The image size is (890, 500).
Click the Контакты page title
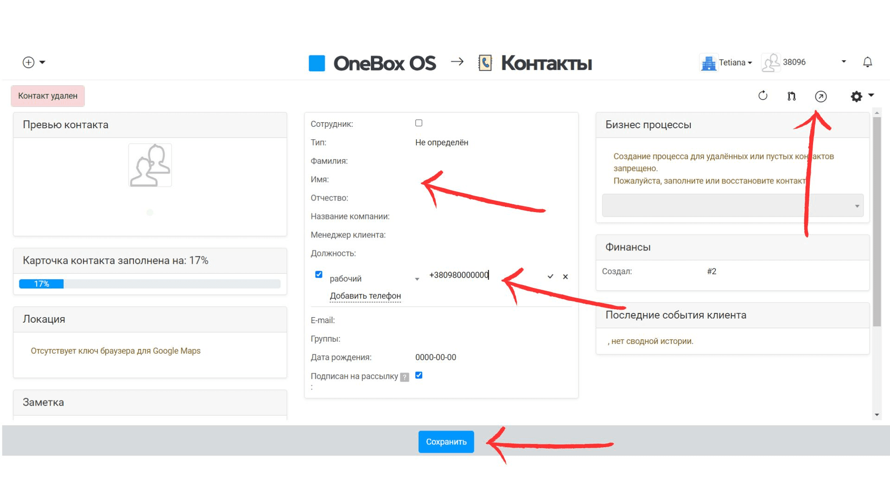(x=547, y=63)
